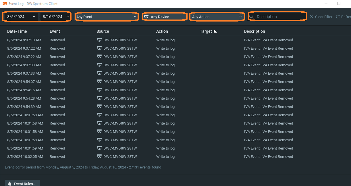Click the search magnifier icon in Description field
Screen dimensions: 351x186
252,17
